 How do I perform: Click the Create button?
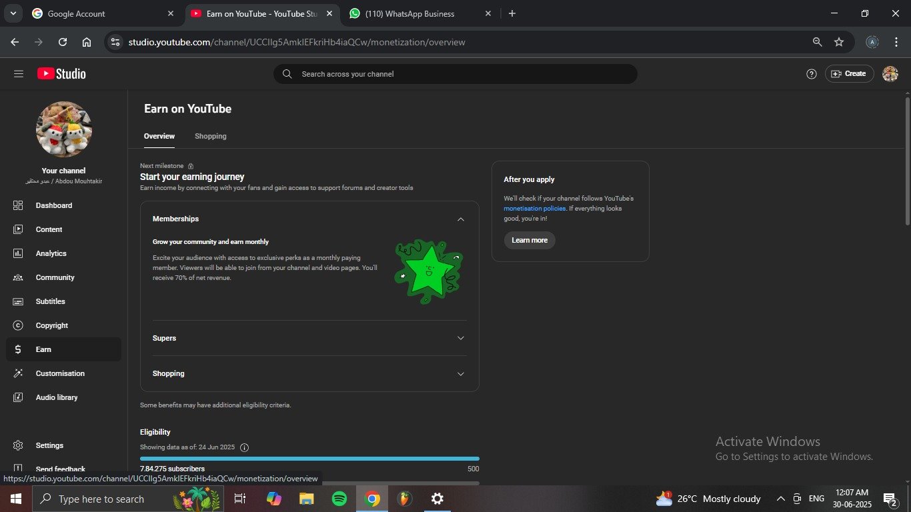pyautogui.click(x=849, y=74)
